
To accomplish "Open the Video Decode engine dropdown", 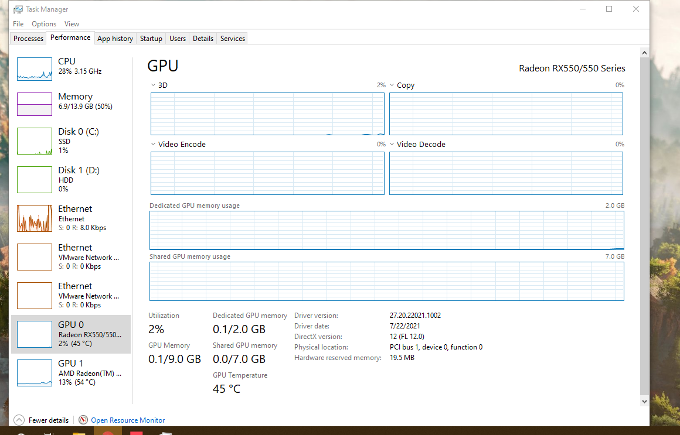I will point(392,144).
